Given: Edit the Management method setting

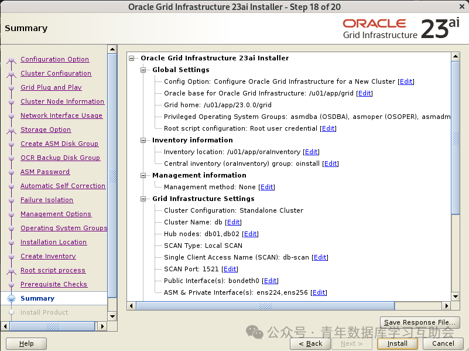Looking at the screenshot, I should 267,187.
